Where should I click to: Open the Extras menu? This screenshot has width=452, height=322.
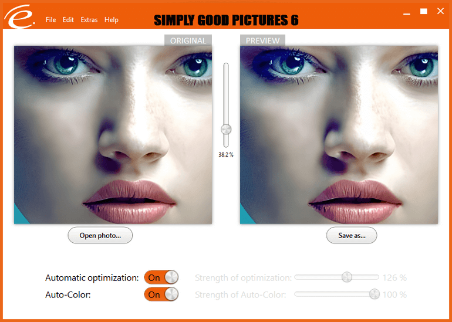click(89, 19)
